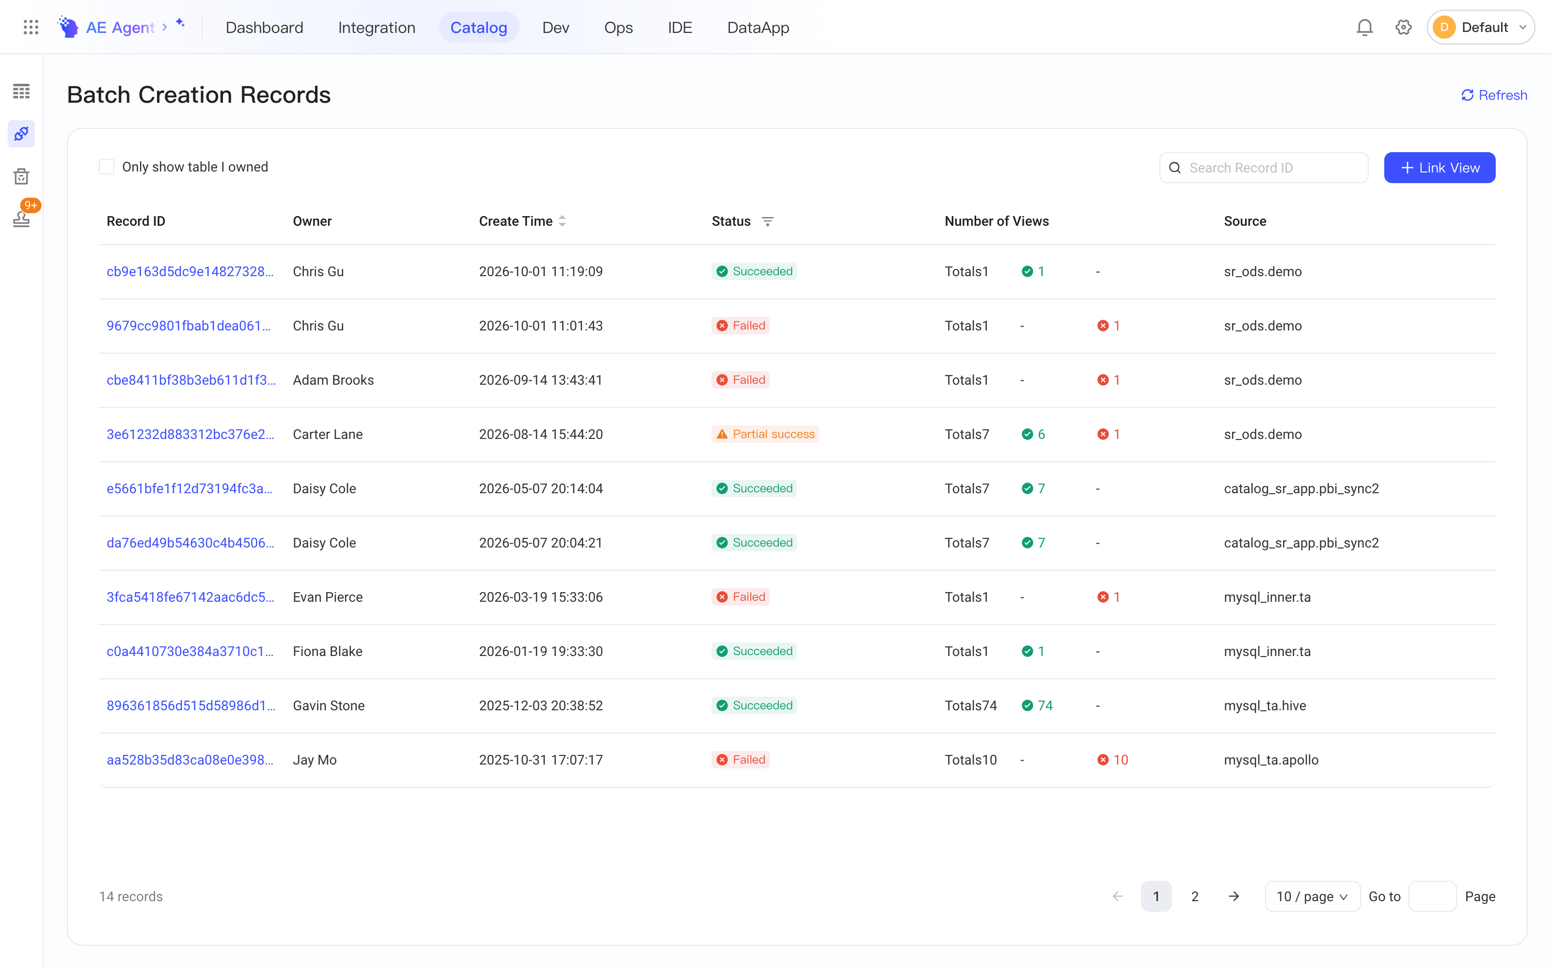Open the settings gear icon

1404,27
